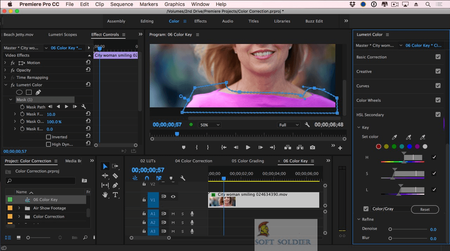Pick the Razor tool
Viewport: 450px width, 251px height.
(x=115, y=176)
